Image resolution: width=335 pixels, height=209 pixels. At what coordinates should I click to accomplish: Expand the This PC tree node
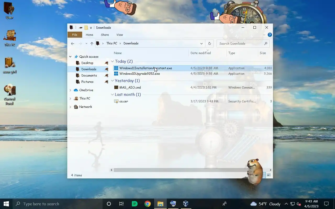tap(70, 98)
